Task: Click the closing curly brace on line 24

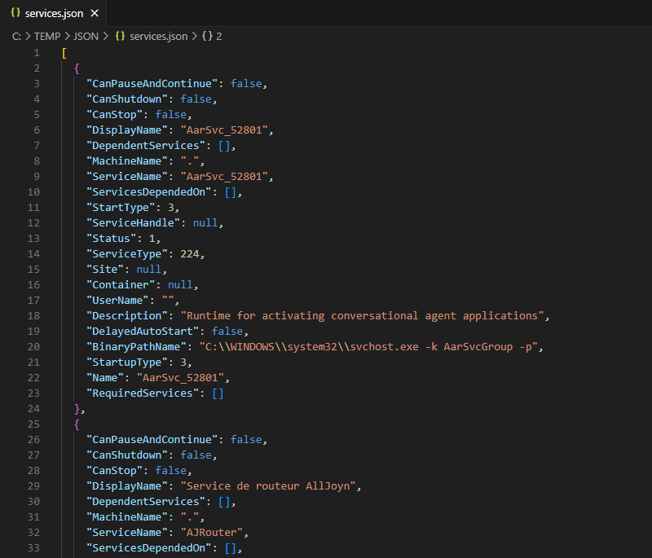Action: (x=77, y=409)
